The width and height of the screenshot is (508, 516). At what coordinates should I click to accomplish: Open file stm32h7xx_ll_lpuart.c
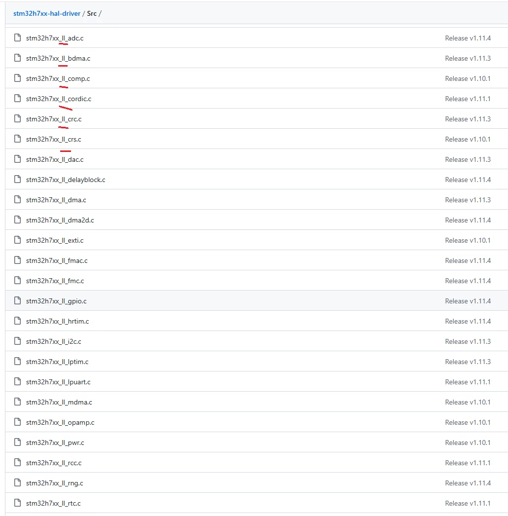tap(58, 382)
